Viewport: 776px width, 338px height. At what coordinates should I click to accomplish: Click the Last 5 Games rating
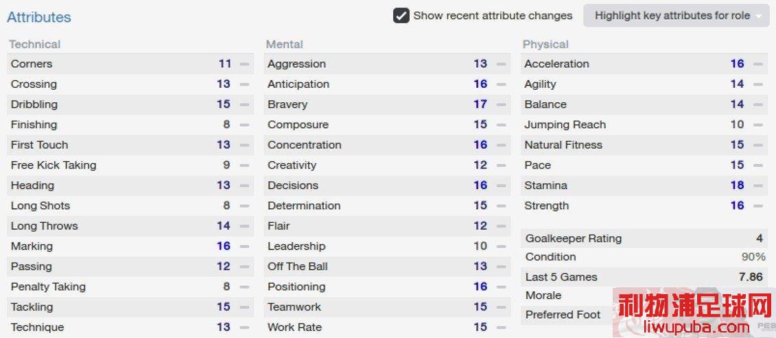(751, 277)
